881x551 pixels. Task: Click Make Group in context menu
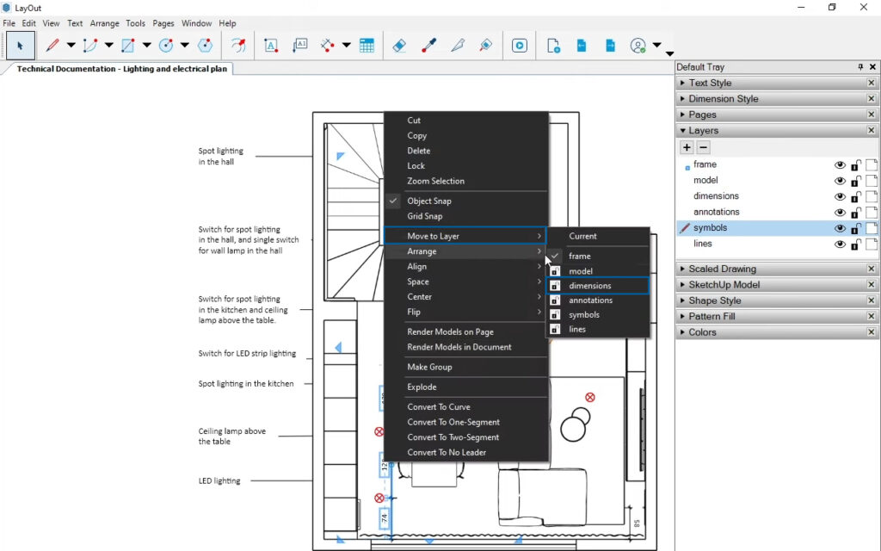[429, 367]
